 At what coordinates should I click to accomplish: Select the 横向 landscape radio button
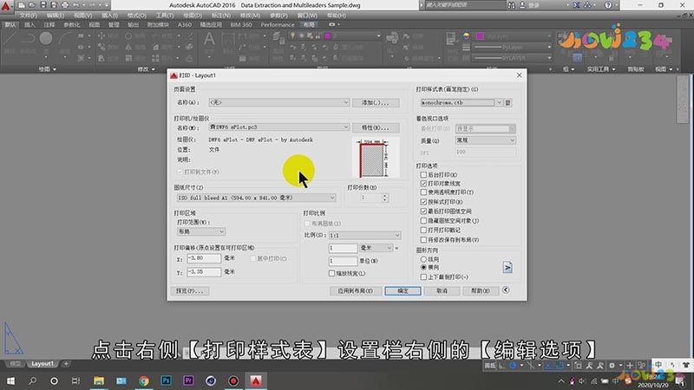(423, 267)
